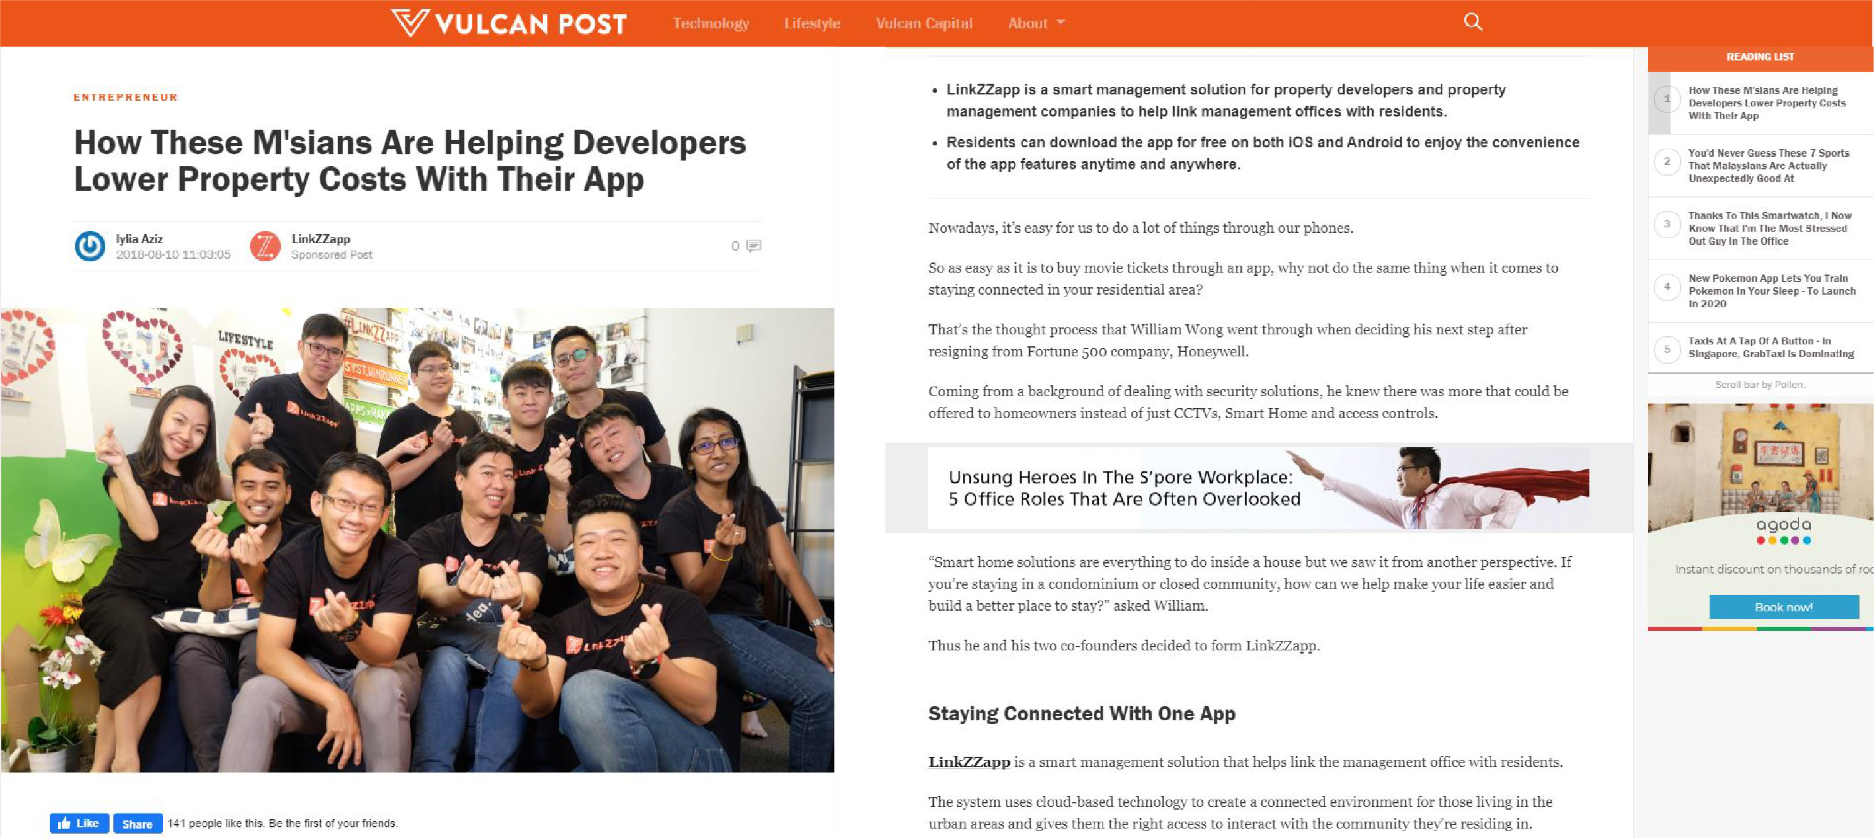Viewport: 1874px width, 838px height.
Task: Click the LinkZZapp sponsor name
Action: point(321,239)
